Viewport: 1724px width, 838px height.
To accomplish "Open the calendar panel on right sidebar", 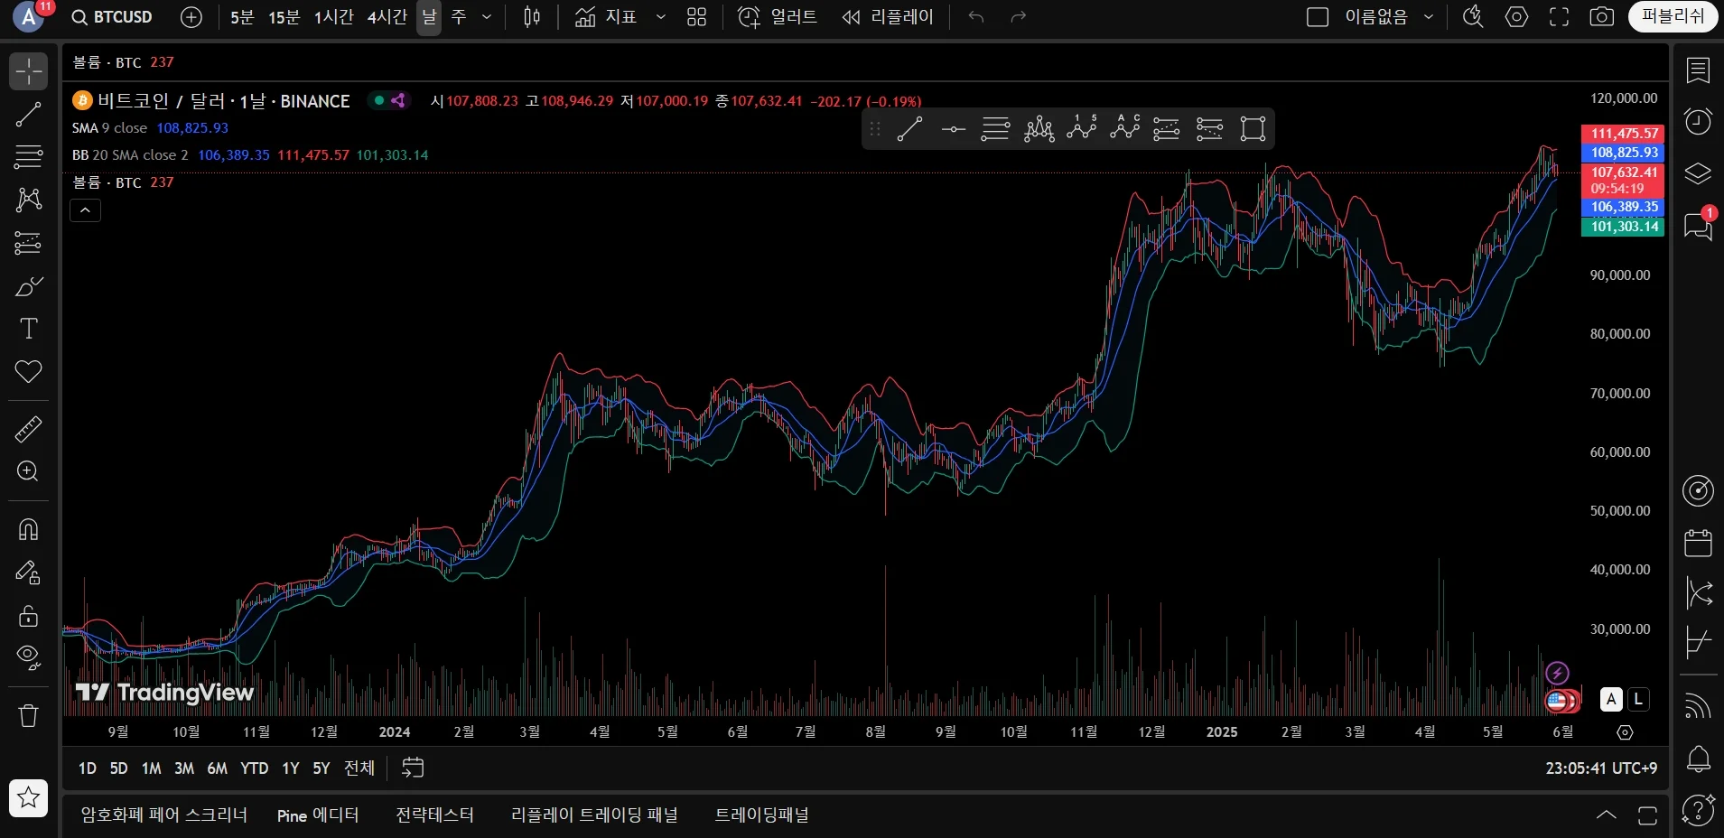I will [x=1699, y=542].
